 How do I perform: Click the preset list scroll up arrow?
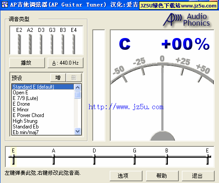(x=77, y=87)
